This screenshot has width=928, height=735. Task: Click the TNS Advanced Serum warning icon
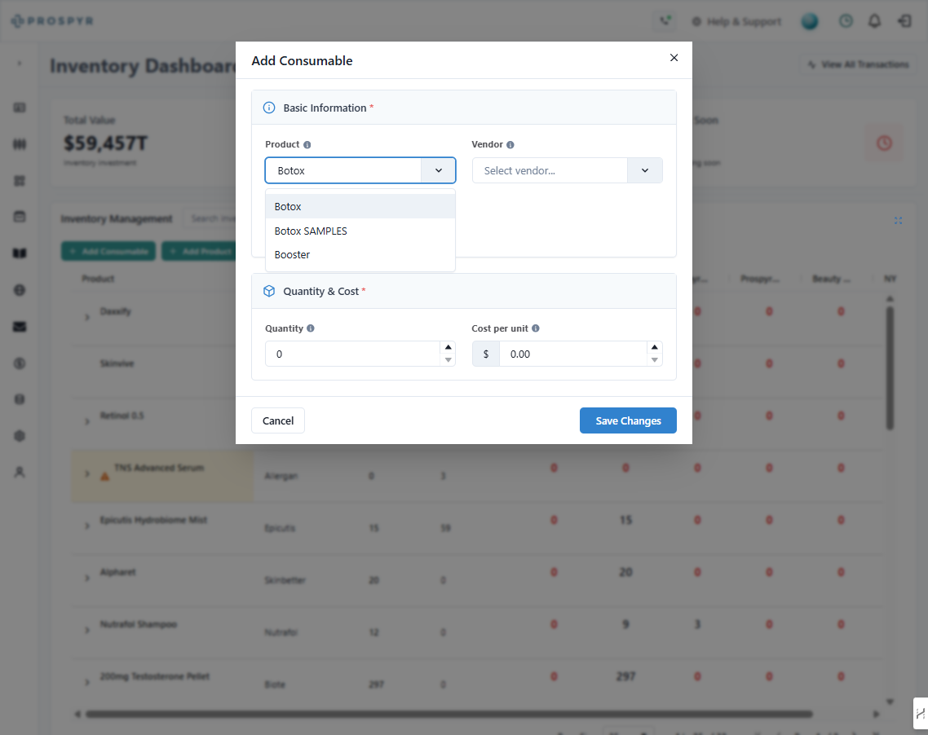click(x=104, y=477)
